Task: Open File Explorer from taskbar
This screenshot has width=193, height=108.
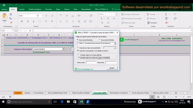Action: pyautogui.click(x=68, y=102)
